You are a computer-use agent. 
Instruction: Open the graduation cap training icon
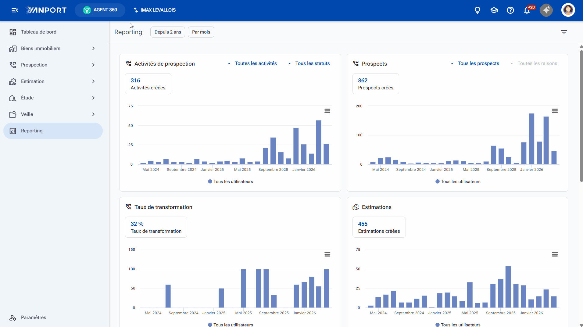click(494, 10)
